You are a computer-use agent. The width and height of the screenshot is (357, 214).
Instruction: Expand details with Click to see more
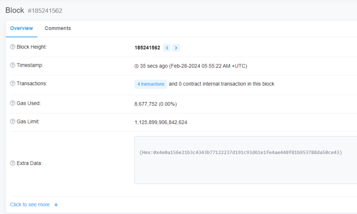point(30,204)
